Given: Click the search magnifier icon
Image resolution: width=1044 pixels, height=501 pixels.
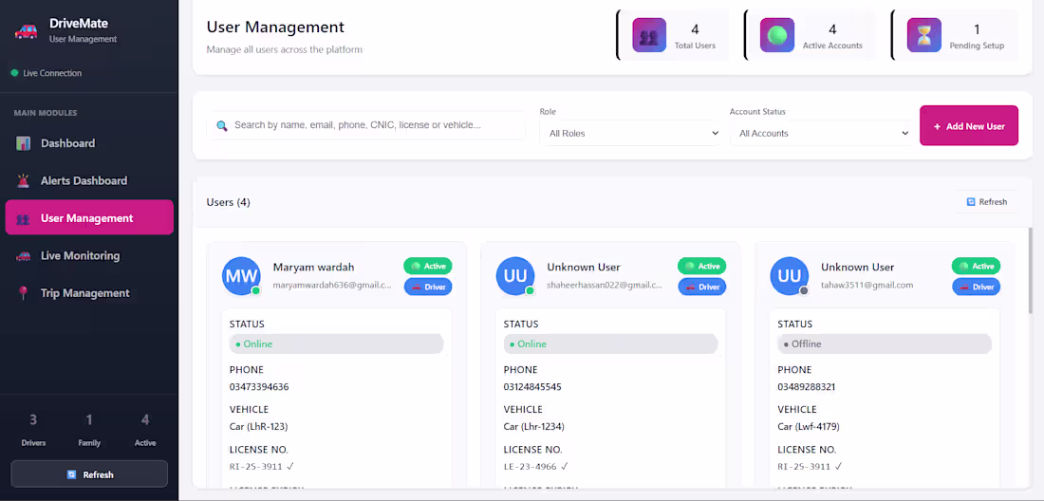Looking at the screenshot, I should (x=222, y=126).
